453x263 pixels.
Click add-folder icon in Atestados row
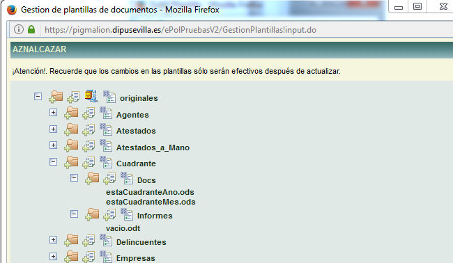[71, 129]
